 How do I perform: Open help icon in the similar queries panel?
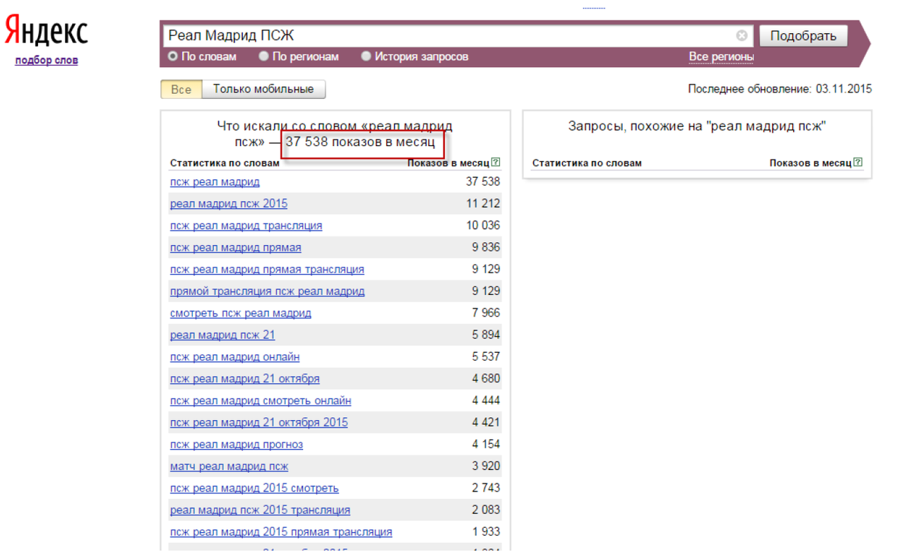point(858,162)
